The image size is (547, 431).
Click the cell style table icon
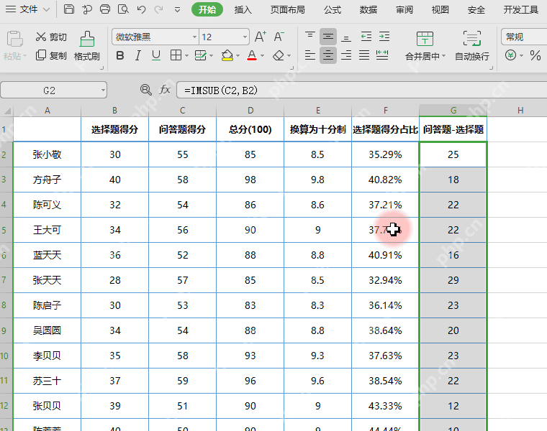[x=200, y=55]
